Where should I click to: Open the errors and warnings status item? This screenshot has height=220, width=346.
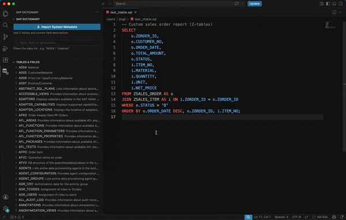pos(17,217)
